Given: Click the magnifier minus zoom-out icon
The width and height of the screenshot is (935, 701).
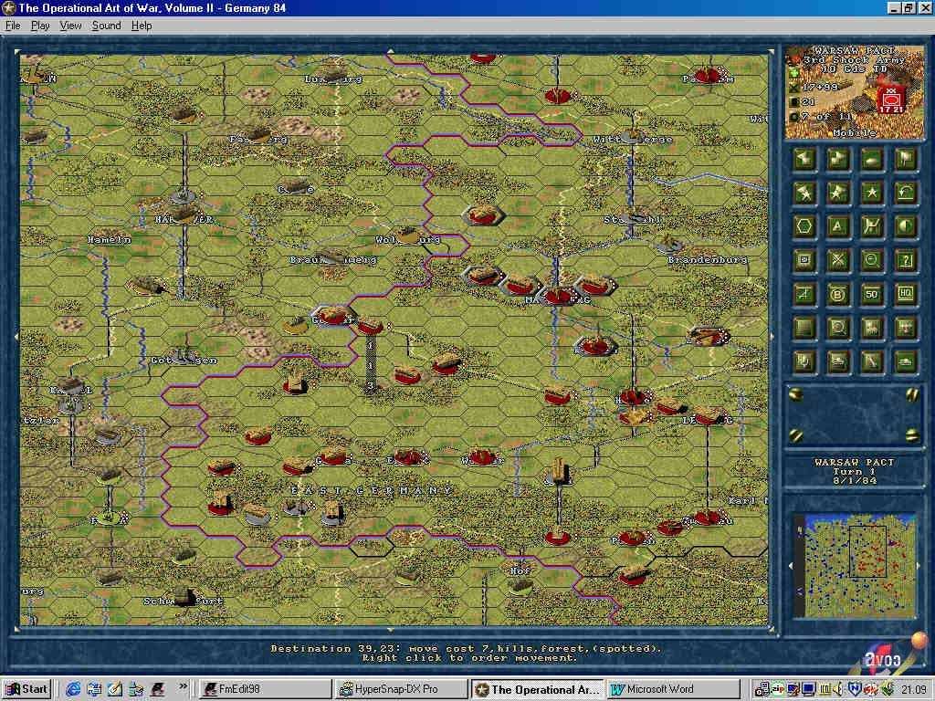Looking at the screenshot, I should [x=872, y=260].
